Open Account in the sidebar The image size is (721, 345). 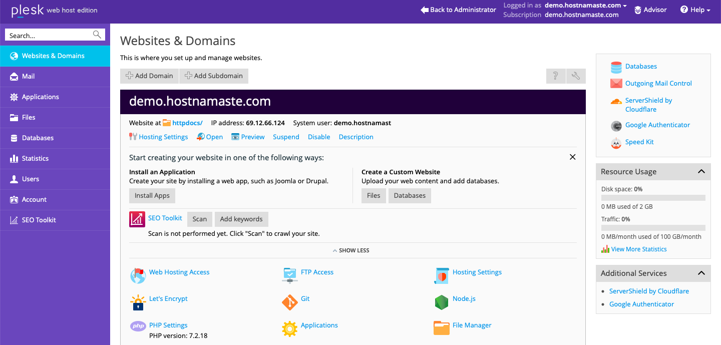(55, 199)
